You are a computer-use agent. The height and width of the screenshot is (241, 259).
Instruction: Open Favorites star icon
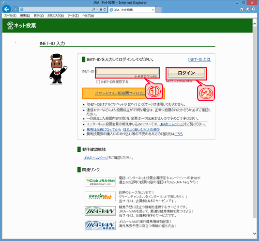point(247,9)
